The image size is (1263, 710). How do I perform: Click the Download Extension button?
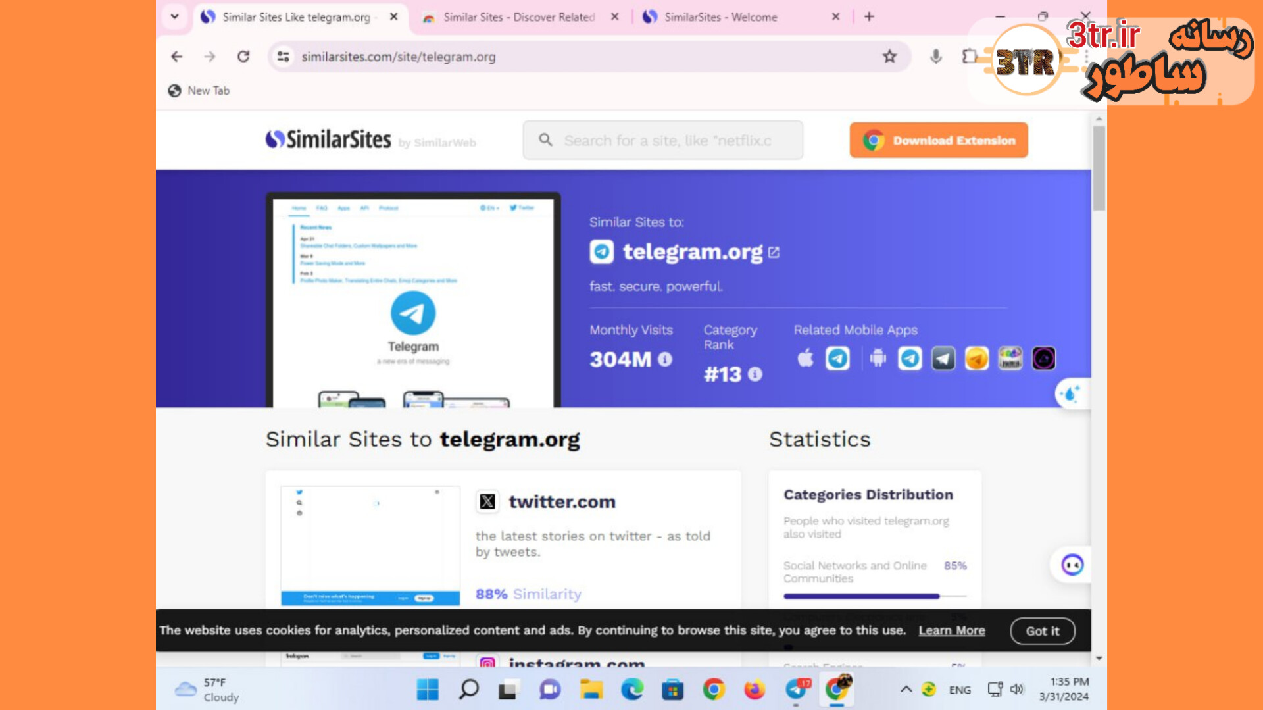tap(939, 140)
